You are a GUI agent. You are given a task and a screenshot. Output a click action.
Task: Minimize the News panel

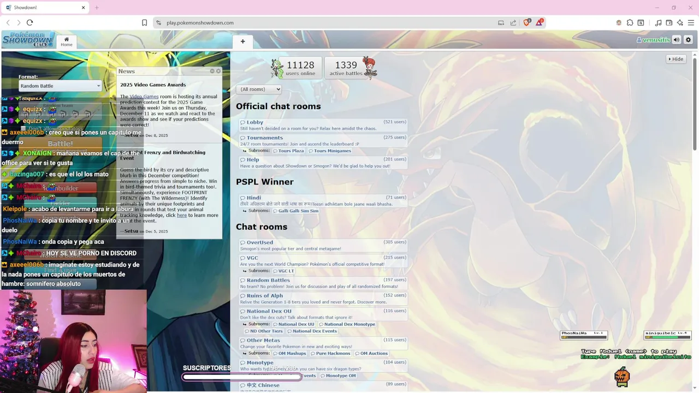[212, 71]
